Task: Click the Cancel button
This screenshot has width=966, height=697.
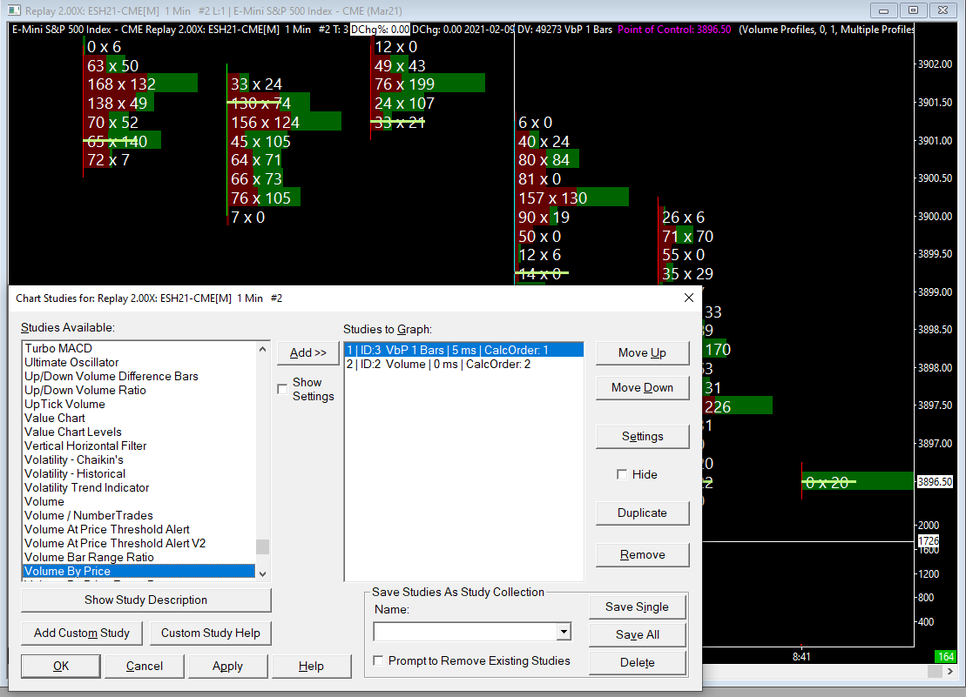Action: click(145, 667)
